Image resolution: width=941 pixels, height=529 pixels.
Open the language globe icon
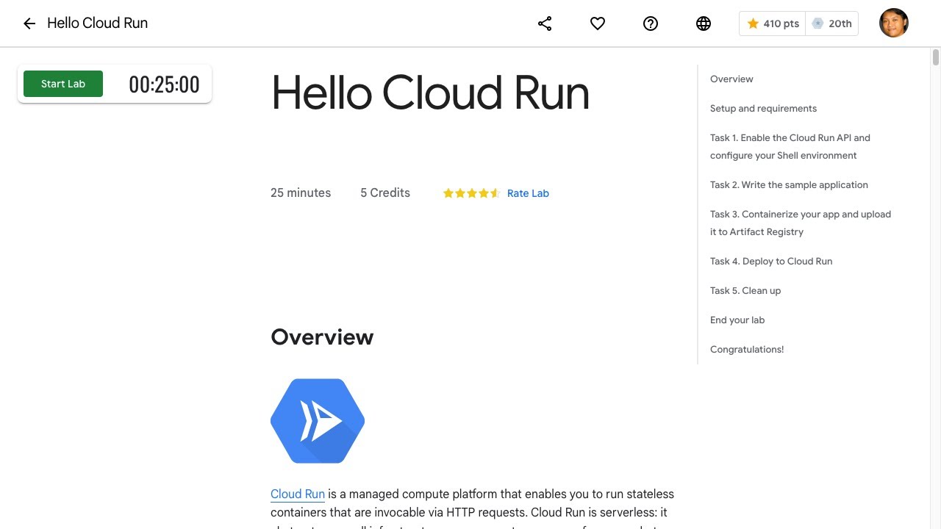[x=704, y=24]
